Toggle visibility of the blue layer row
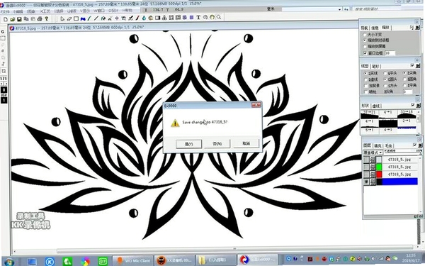 [x=366, y=182]
